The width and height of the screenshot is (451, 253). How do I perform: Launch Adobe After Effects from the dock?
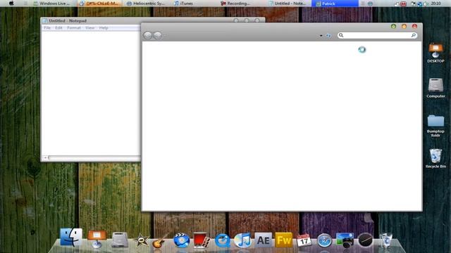tap(263, 240)
